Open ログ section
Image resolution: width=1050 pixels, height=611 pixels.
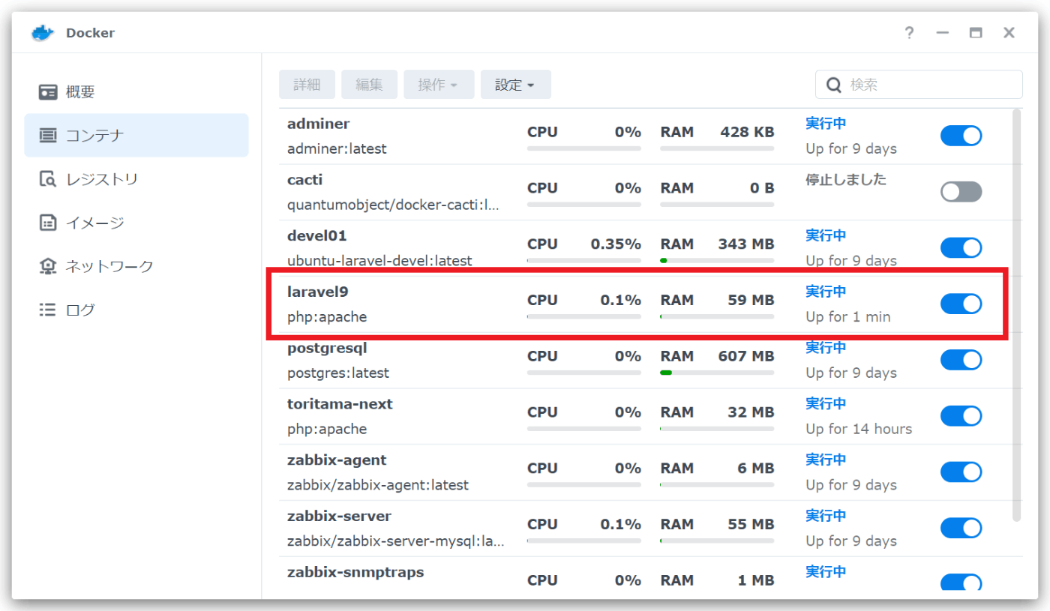[x=136, y=310]
